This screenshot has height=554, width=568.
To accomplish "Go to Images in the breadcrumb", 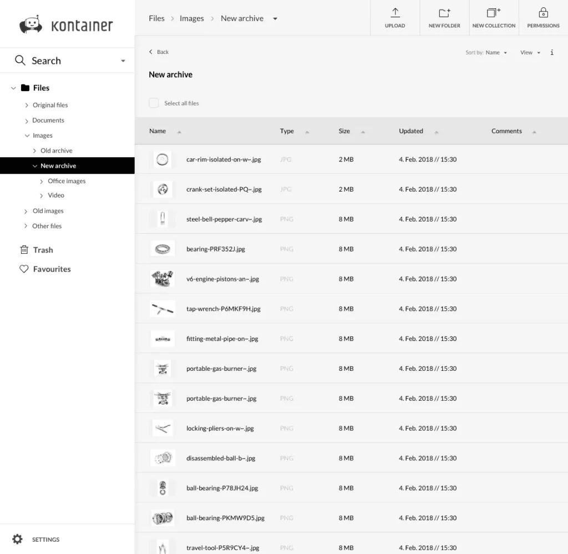I will click(x=191, y=18).
